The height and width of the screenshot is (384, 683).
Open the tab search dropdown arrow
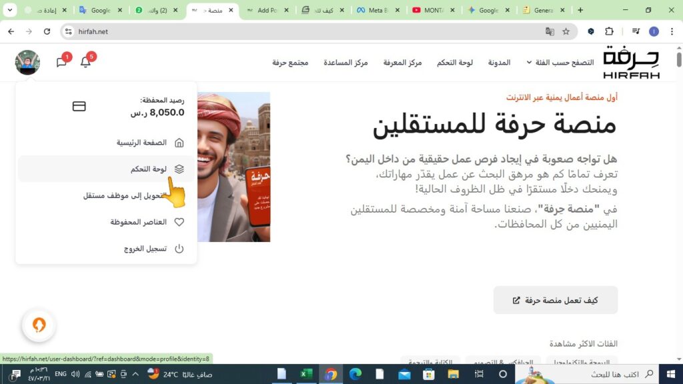(x=10, y=10)
